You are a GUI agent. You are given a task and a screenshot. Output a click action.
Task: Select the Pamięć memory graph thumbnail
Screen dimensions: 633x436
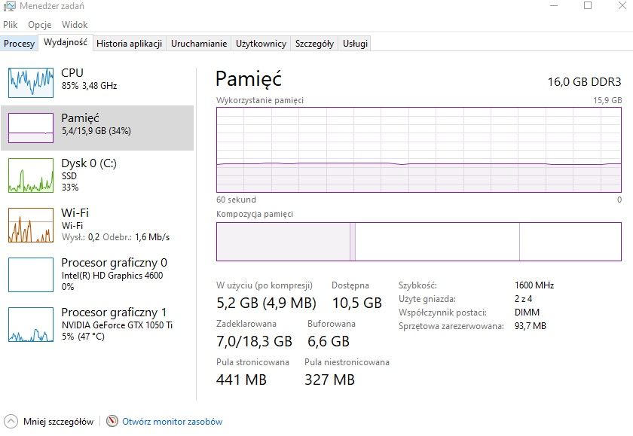pos(30,128)
